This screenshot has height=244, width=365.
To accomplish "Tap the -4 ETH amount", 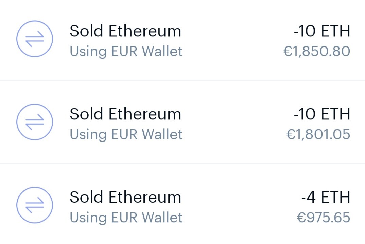I will click(x=326, y=197).
